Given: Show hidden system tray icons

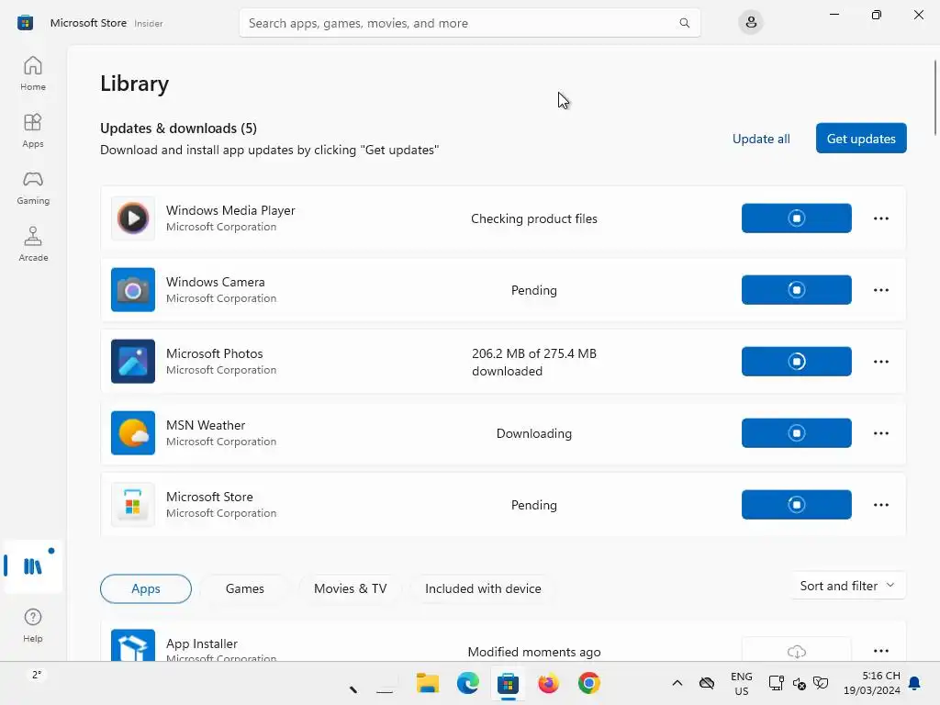Looking at the screenshot, I should 677,683.
